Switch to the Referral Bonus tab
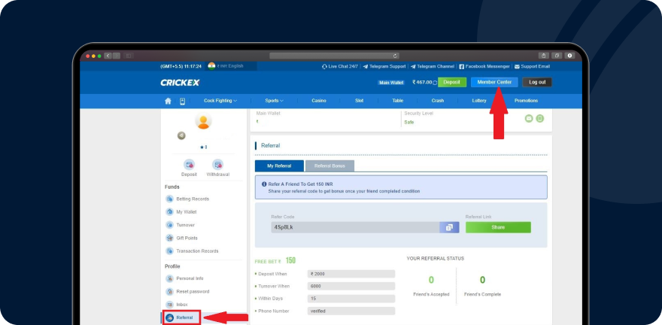The height and width of the screenshot is (325, 662). [329, 166]
